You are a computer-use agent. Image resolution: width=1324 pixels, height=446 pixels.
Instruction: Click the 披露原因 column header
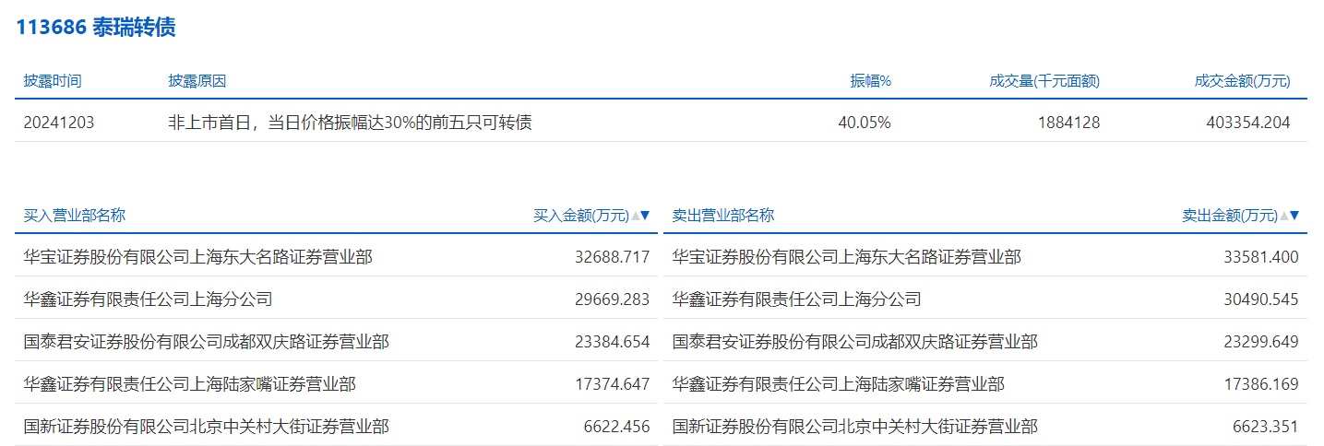pyautogui.click(x=197, y=81)
